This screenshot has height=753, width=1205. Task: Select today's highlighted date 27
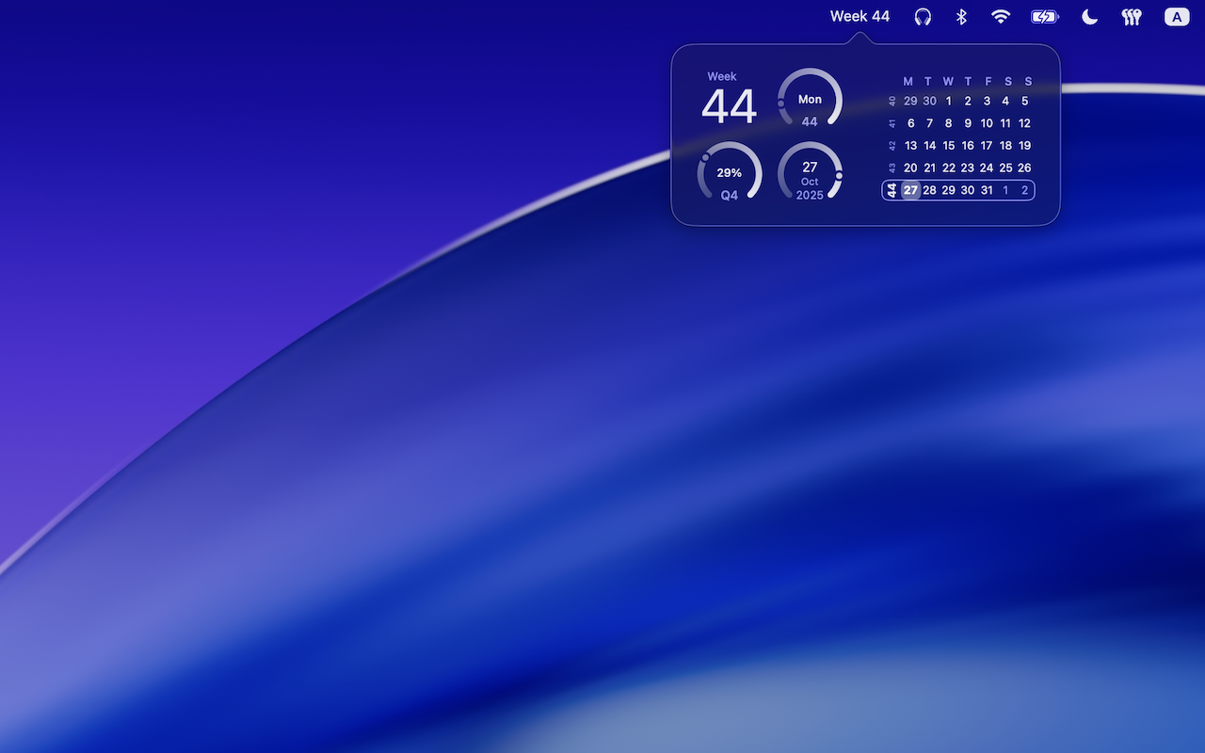[910, 190]
